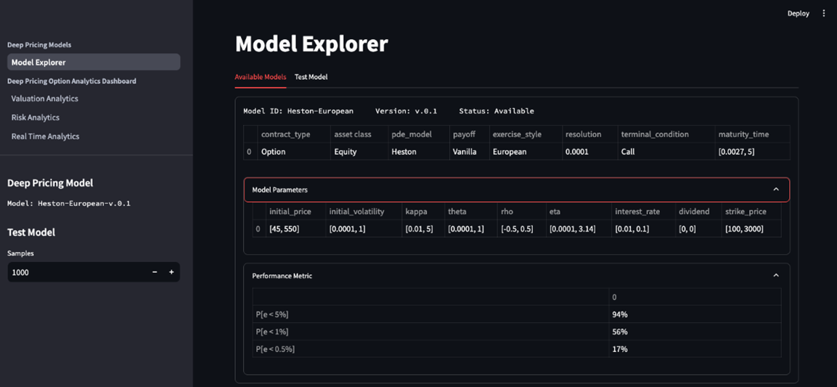Viewport: 837px width, 387px height.
Task: Switch to the Test Model tab
Action: click(311, 77)
